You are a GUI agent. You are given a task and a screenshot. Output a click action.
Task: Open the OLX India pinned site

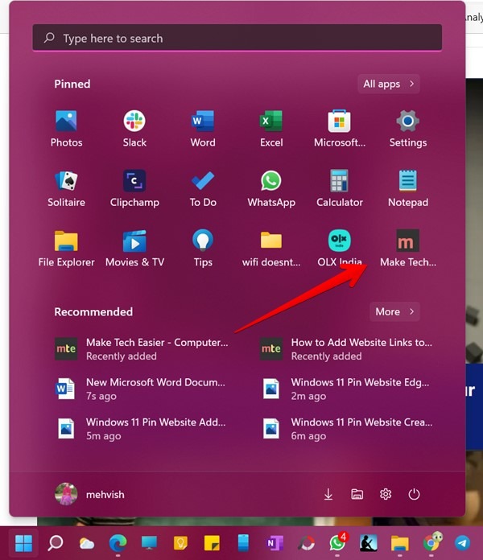[x=340, y=248]
